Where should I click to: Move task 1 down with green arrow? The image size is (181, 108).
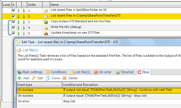coord(24,11)
